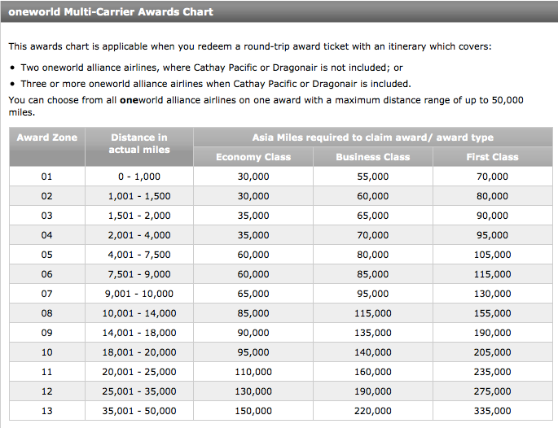Select award zone cell '06'

click(x=46, y=274)
